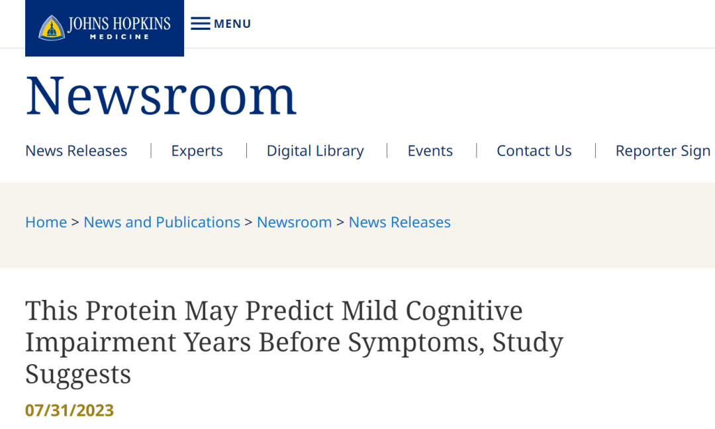This screenshot has width=715, height=429.
Task: Open the hamburger menu icon
Action: click(x=201, y=24)
